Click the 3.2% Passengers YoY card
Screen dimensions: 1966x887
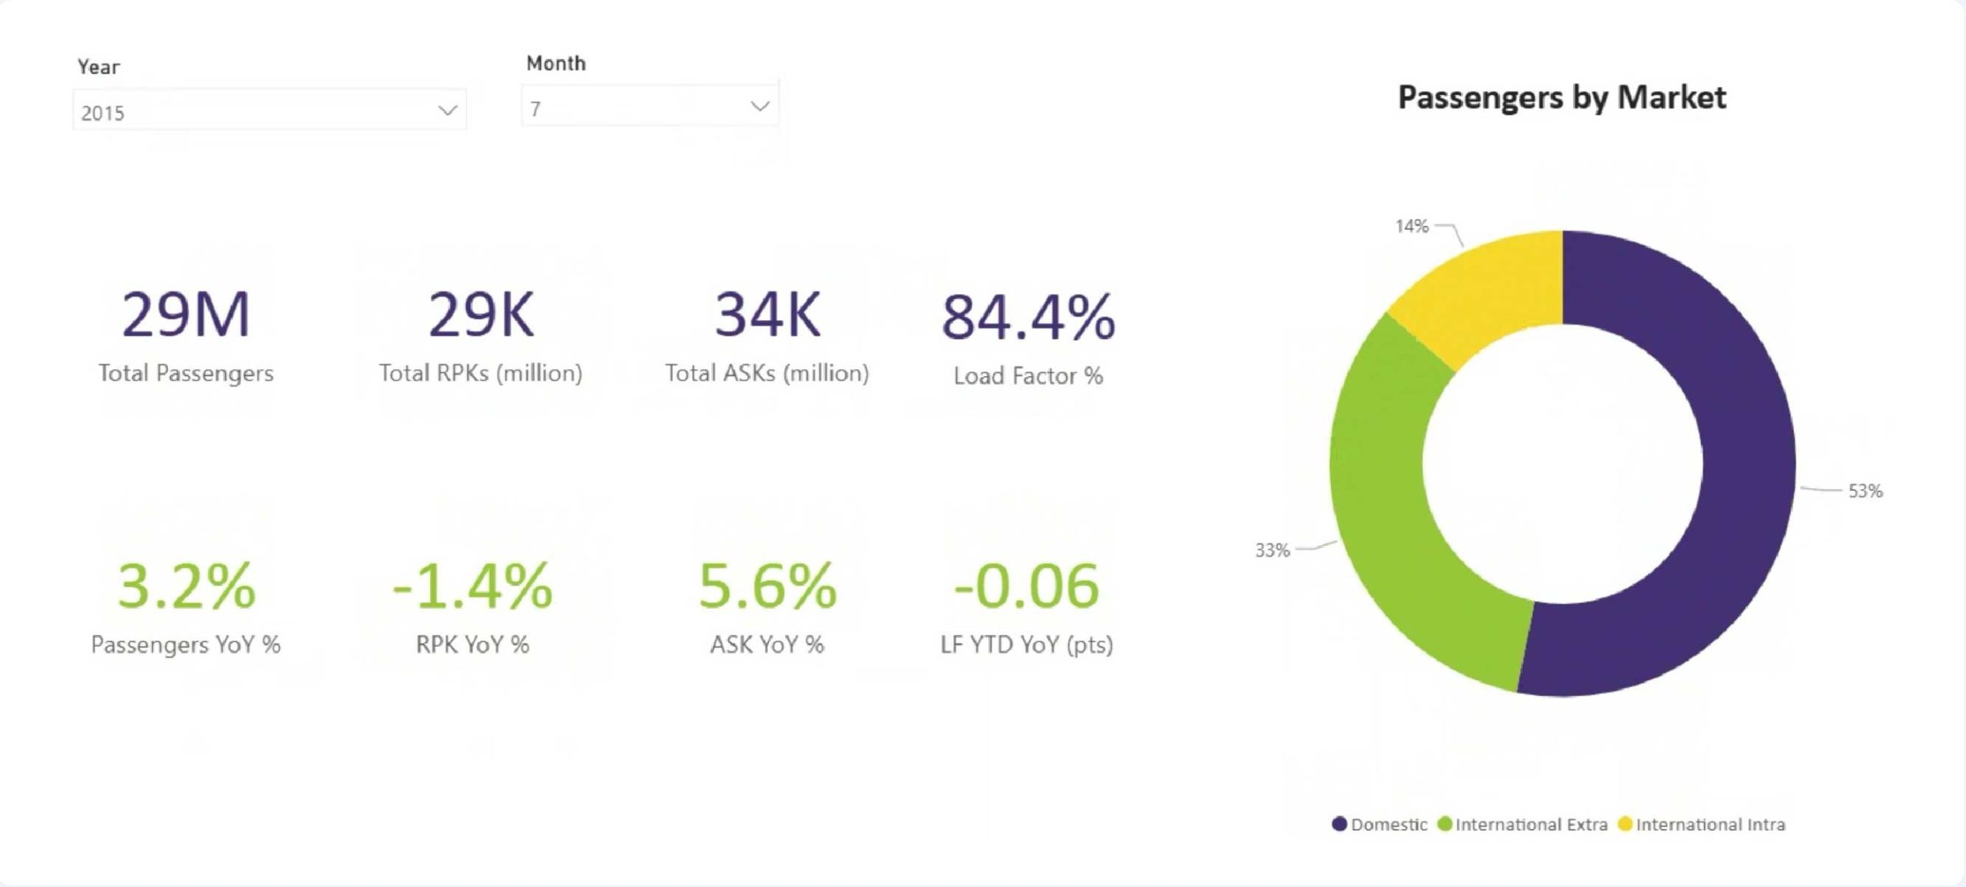point(186,586)
